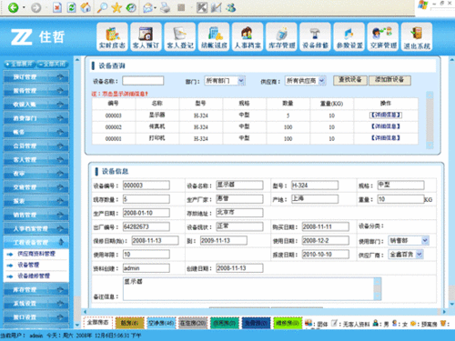Click the 无客人资料 legend icon
The height and width of the screenshot is (341, 455).
point(334,323)
